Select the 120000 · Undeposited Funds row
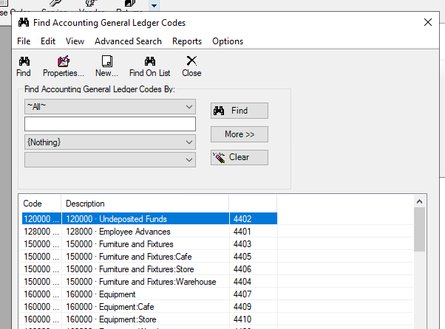 (x=149, y=219)
